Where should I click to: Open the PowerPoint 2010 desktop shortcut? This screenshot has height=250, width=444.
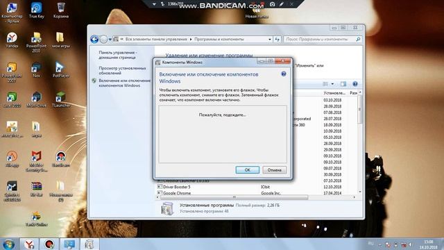pos(36,42)
